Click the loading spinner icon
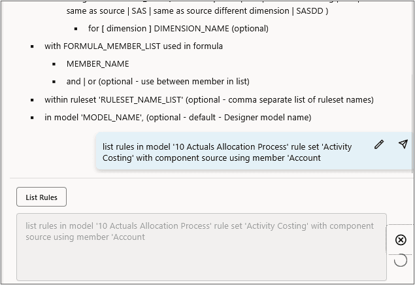This screenshot has height=285, width=415. coord(401,260)
